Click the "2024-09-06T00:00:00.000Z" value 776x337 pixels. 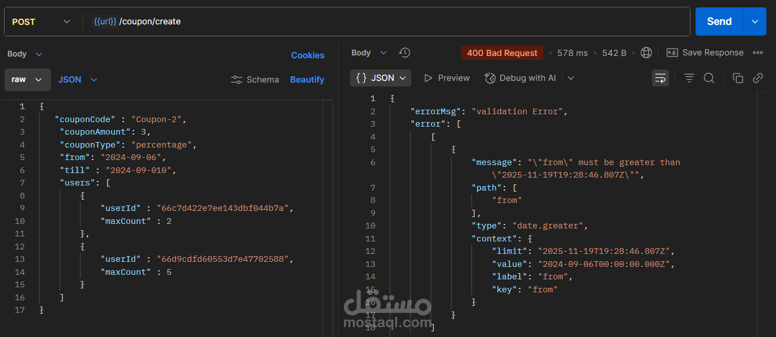coord(604,264)
